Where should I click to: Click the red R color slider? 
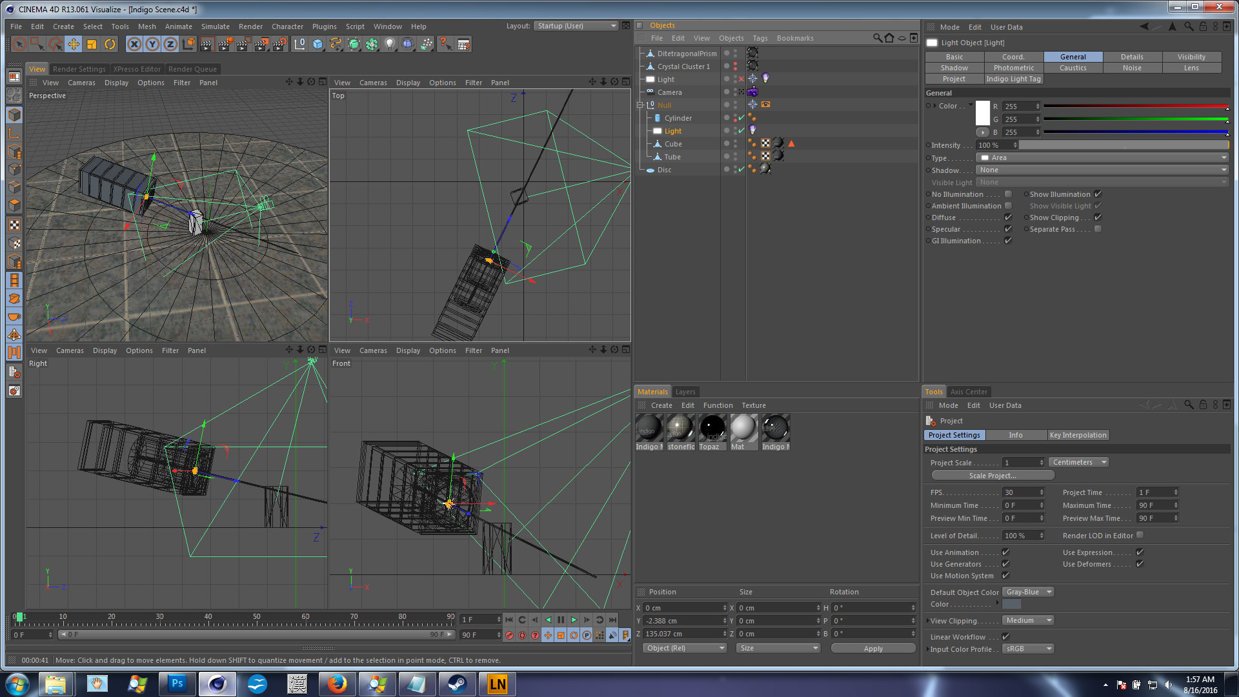pos(1134,106)
